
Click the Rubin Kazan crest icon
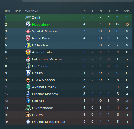[28, 38]
